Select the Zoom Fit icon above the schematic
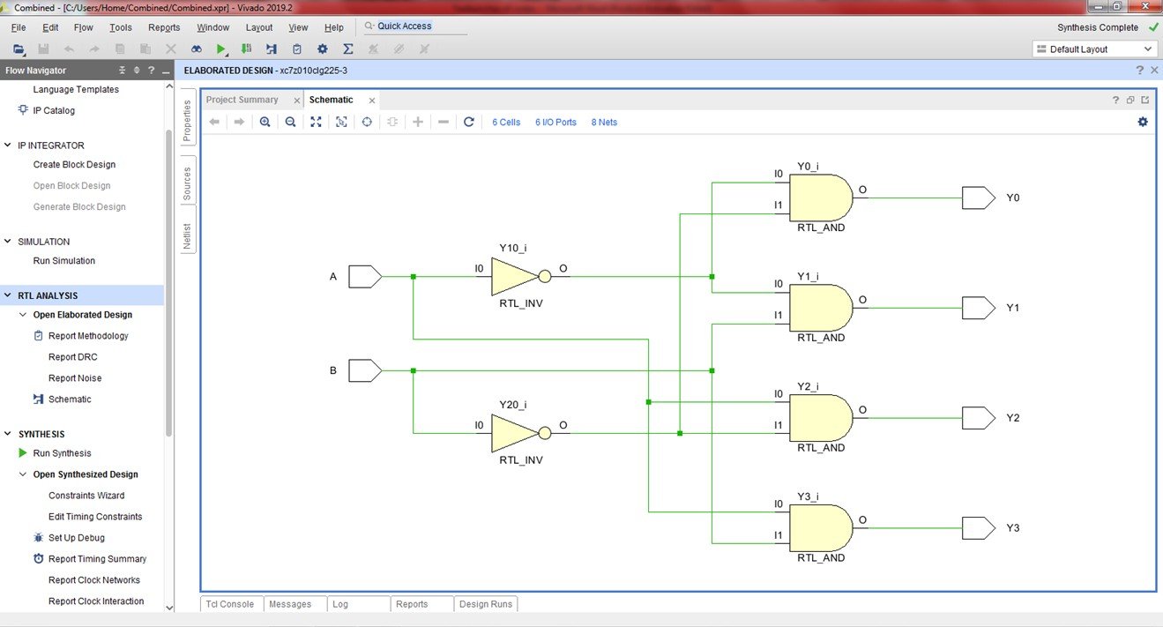Image resolution: width=1163 pixels, height=627 pixels. [316, 122]
